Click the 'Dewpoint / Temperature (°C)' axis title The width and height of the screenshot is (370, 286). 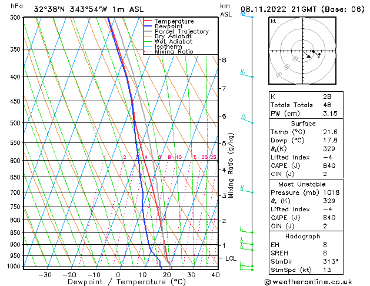pyautogui.click(x=126, y=282)
